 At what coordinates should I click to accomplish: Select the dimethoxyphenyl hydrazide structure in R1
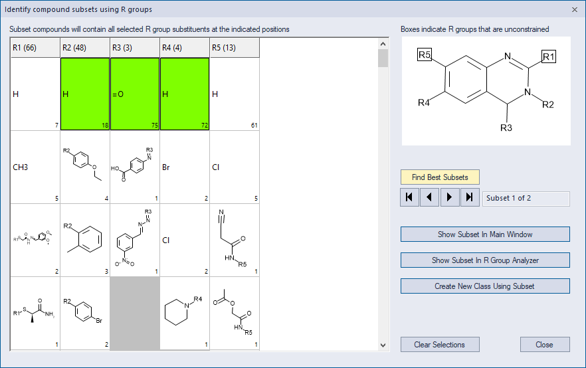coord(35,240)
